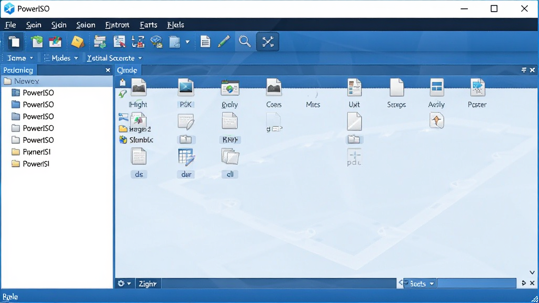Open the Sjeln menu

59,25
